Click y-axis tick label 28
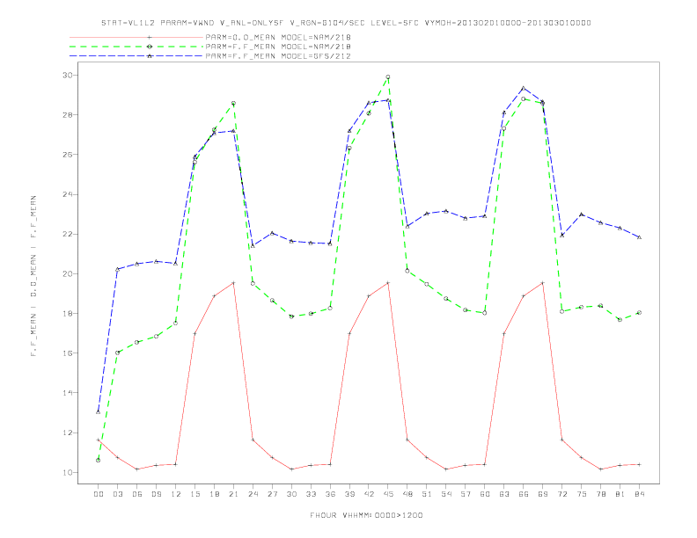 pyautogui.click(x=68, y=115)
